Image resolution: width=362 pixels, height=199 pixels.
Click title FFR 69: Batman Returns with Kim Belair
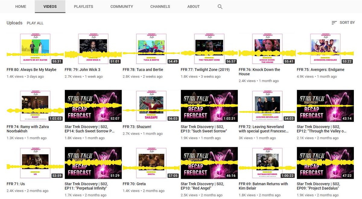(x=263, y=186)
